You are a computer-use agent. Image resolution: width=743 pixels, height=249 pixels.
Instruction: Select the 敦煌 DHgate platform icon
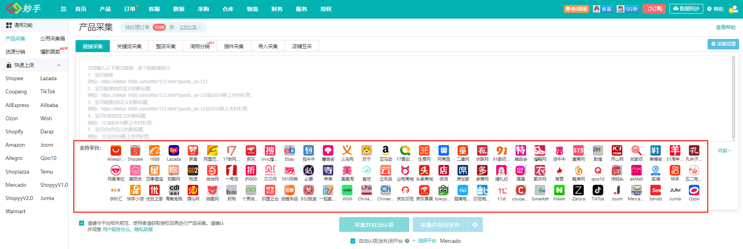tap(598, 151)
